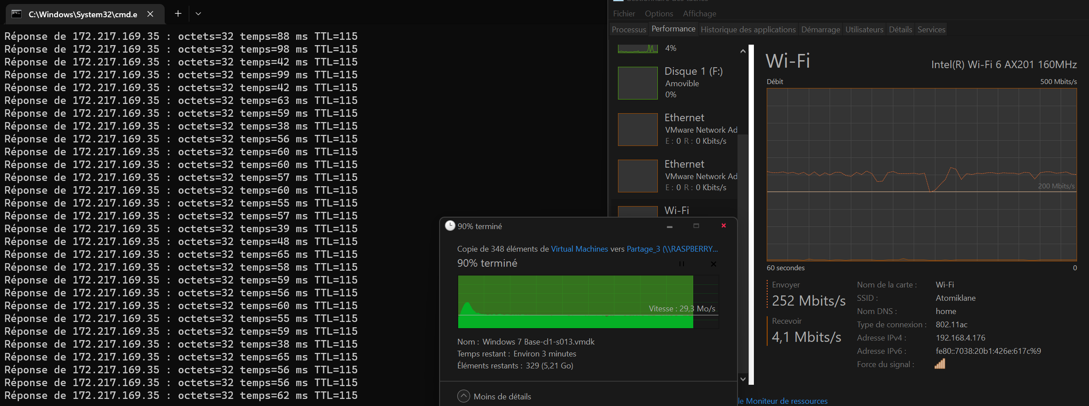1089x406 pixels.
Task: Click the Force du signal bars icon
Action: (940, 364)
